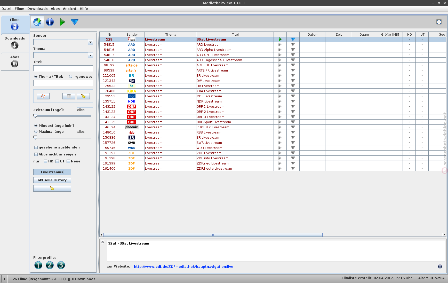Toggle fullscreen table view icon

(439, 22)
